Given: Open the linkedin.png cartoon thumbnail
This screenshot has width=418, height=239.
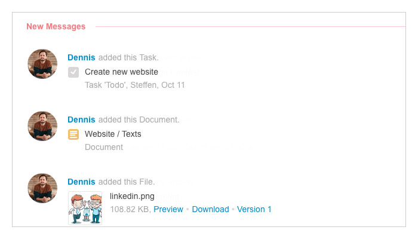Looking at the screenshot, I should pos(85,208).
